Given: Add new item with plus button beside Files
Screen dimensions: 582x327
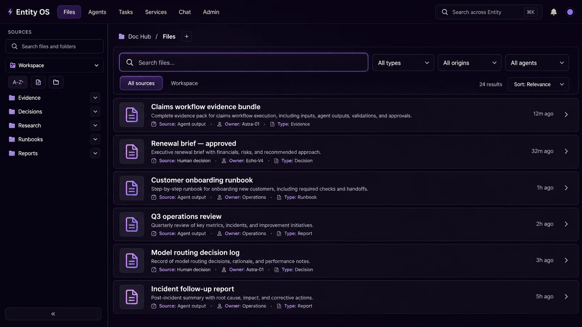Looking at the screenshot, I should tap(187, 36).
